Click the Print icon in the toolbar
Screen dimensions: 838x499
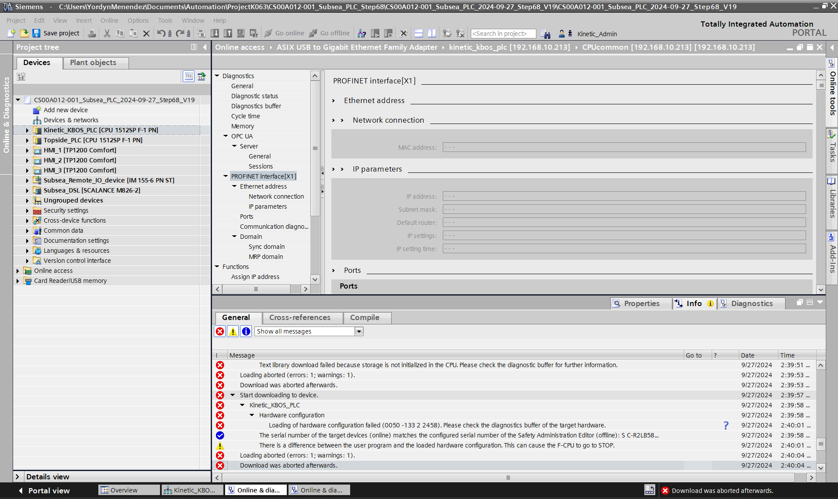[x=92, y=33]
